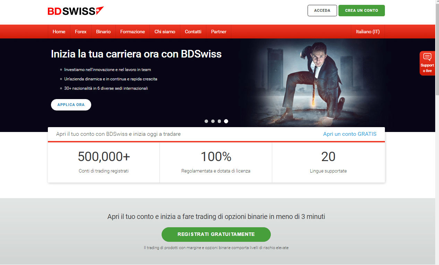Click the ACCEDA login button
This screenshot has width=439, height=265.
[322, 10]
